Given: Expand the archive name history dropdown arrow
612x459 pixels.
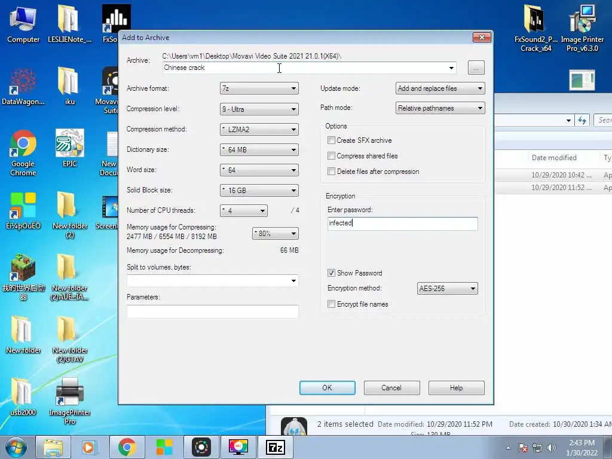Looking at the screenshot, I should tap(451, 68).
